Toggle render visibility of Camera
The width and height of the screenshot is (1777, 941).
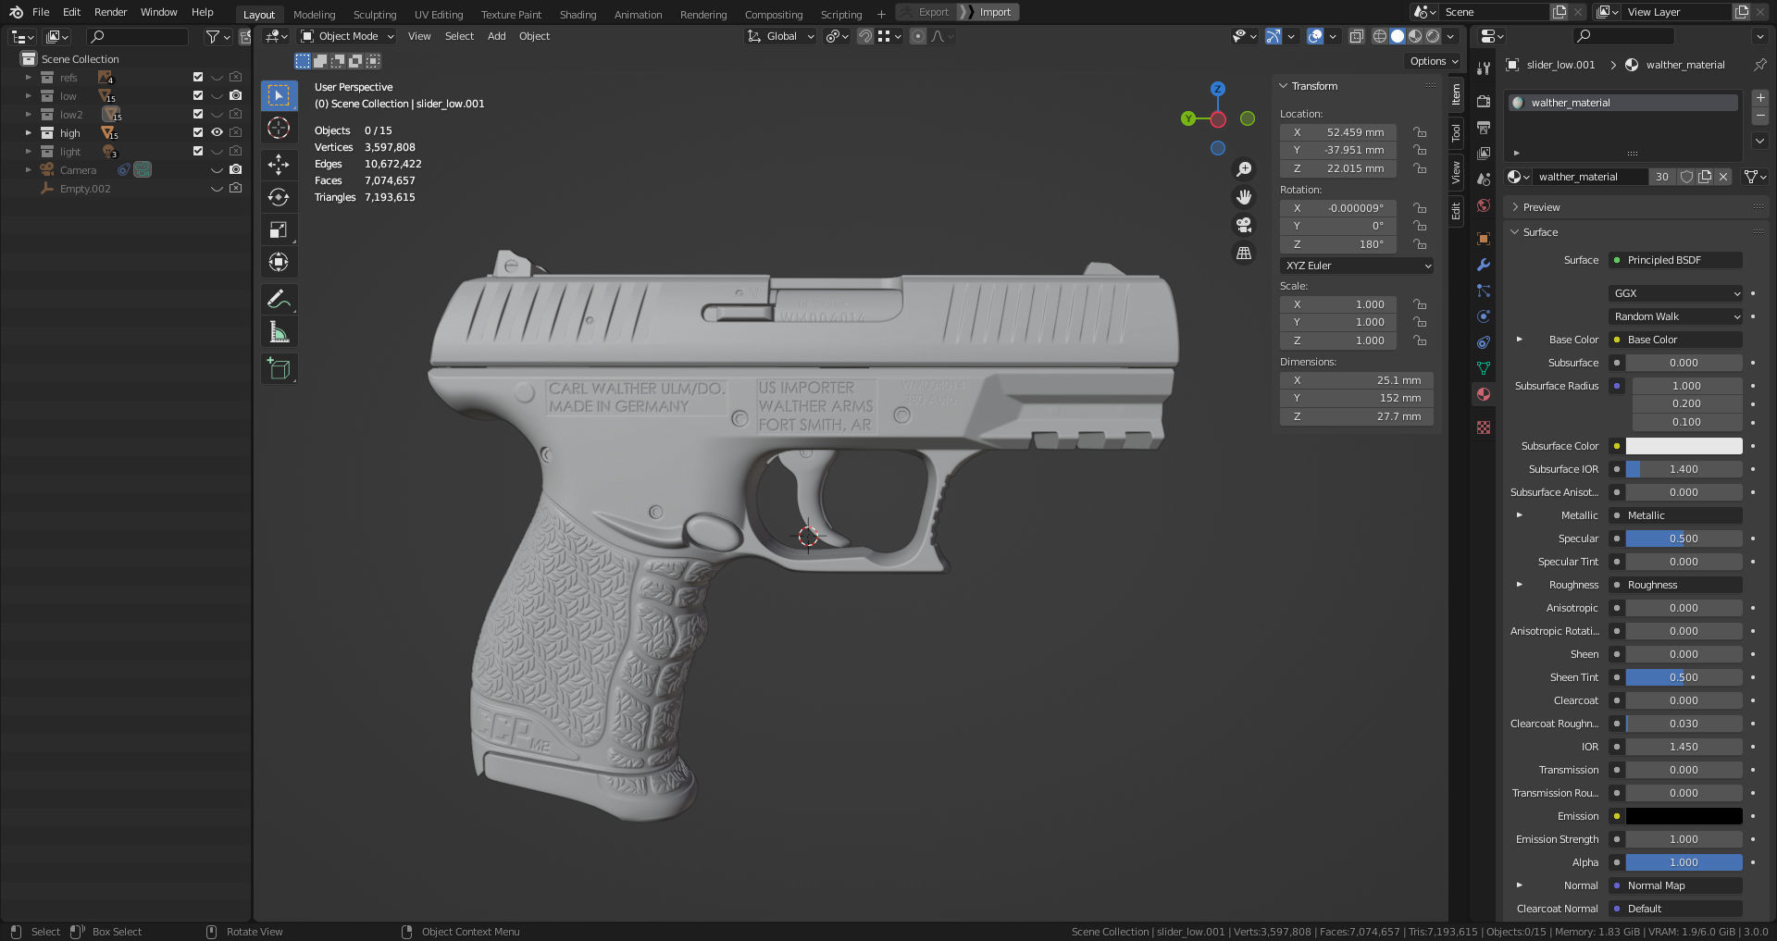(x=236, y=169)
